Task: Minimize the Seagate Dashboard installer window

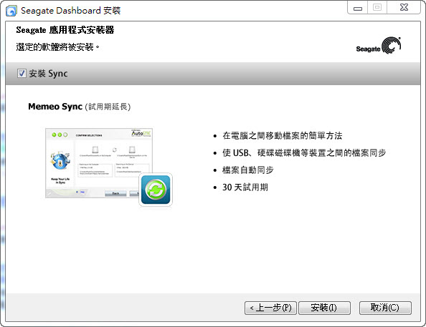Action: point(358,8)
